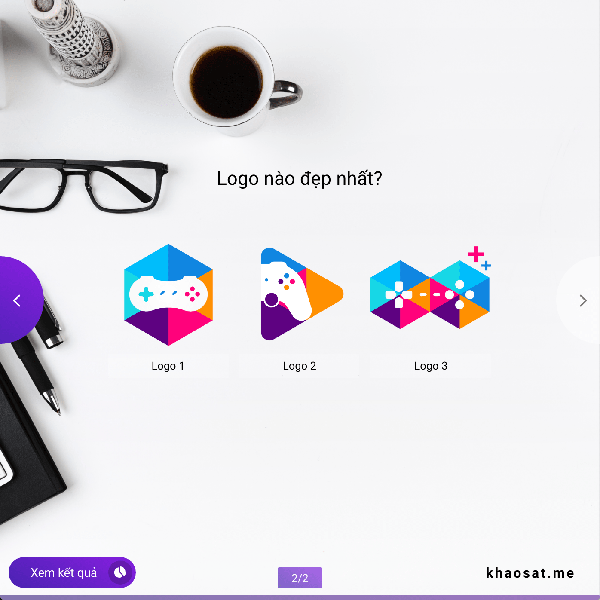This screenshot has width=600, height=600.
Task: Click the question title Logo nào đẹp nhất?
Action: tap(300, 178)
